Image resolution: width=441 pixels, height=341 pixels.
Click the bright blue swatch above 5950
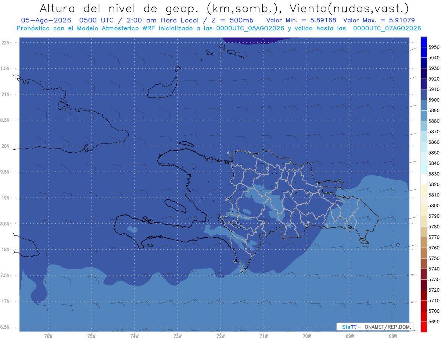click(x=424, y=42)
